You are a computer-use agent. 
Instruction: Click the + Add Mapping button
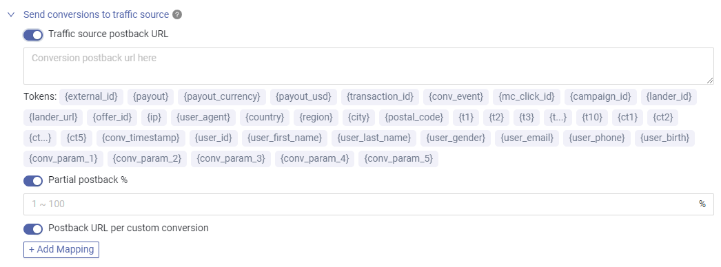click(61, 250)
